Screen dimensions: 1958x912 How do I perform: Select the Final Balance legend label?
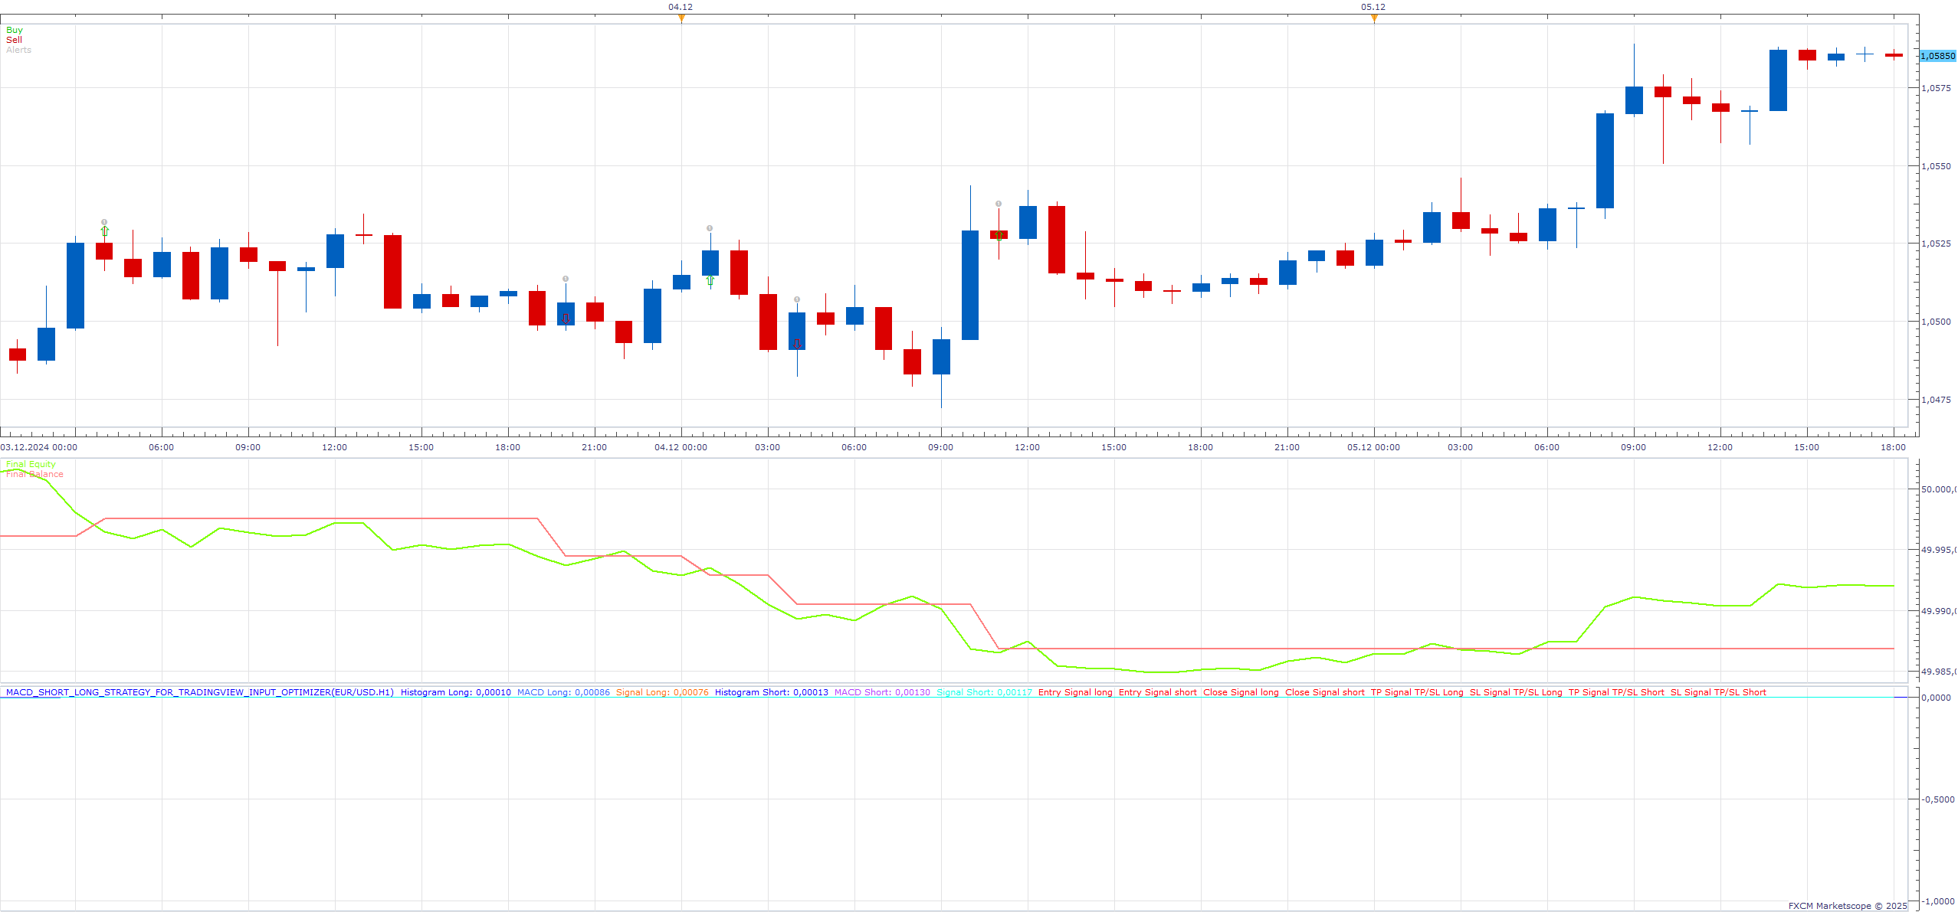[x=34, y=474]
